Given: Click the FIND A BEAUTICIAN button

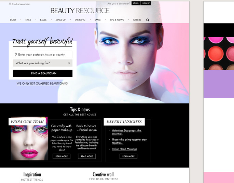Looking at the screenshot, I should click(43, 73).
